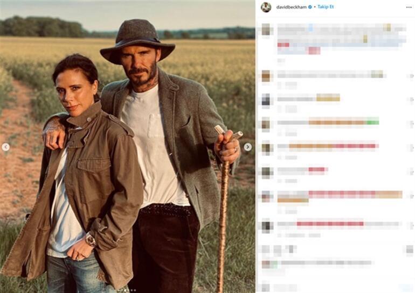Open the round profile picture in the post header
The width and height of the screenshot is (415, 293).
(x=266, y=7)
